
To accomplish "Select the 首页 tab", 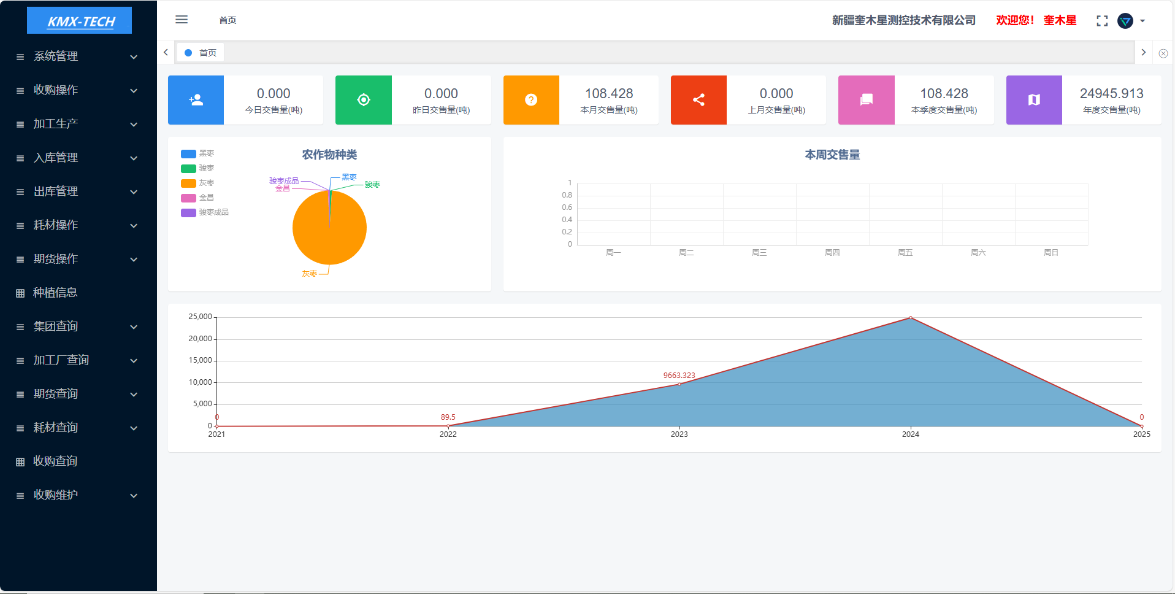I will coord(201,53).
